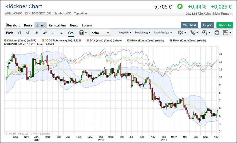Open the News tab
This screenshot has height=143, width=237.
(x=74, y=25)
